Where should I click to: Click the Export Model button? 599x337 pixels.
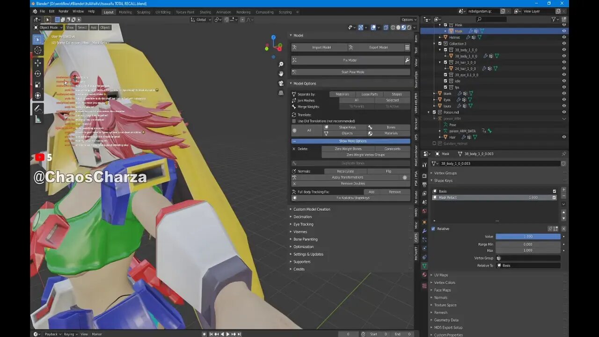click(375, 47)
